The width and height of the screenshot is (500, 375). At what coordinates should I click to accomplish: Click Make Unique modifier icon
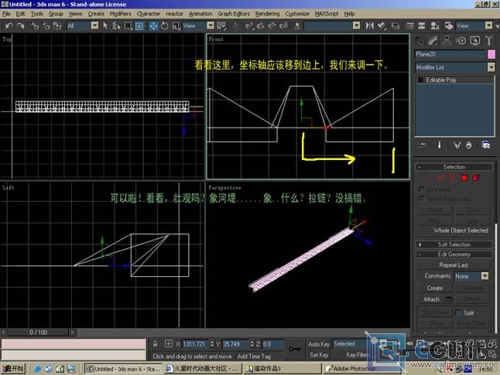457,145
